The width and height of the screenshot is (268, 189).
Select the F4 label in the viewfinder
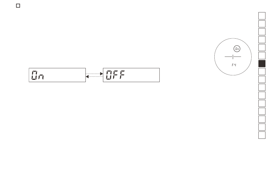coord(234,65)
